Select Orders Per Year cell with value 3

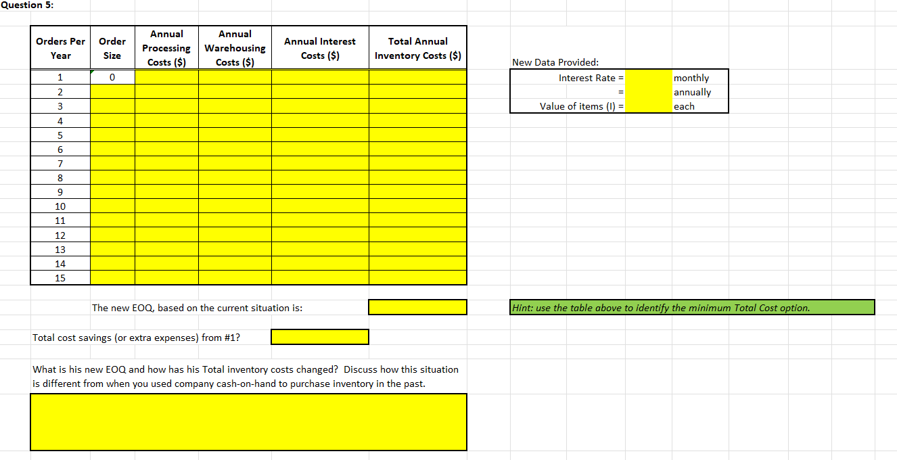60,106
